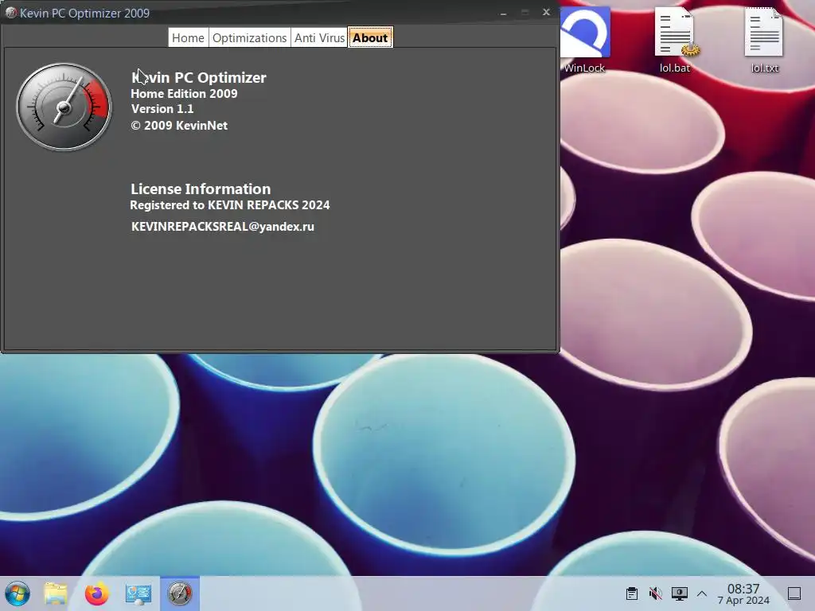This screenshot has height=611, width=815.
Task: Click the speedometer gauge logo
Action: 64,107
